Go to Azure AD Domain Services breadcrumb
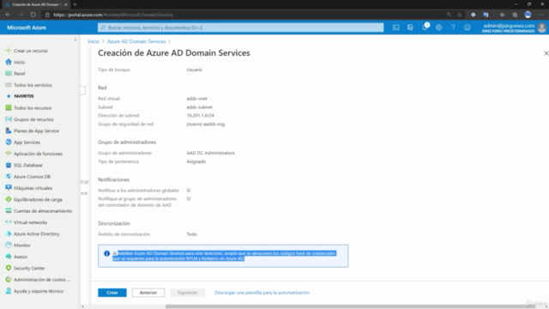549x309 pixels. pyautogui.click(x=136, y=41)
